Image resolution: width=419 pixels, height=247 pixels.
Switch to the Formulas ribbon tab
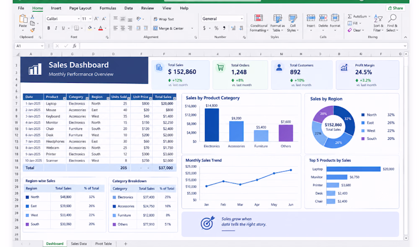coord(108,8)
